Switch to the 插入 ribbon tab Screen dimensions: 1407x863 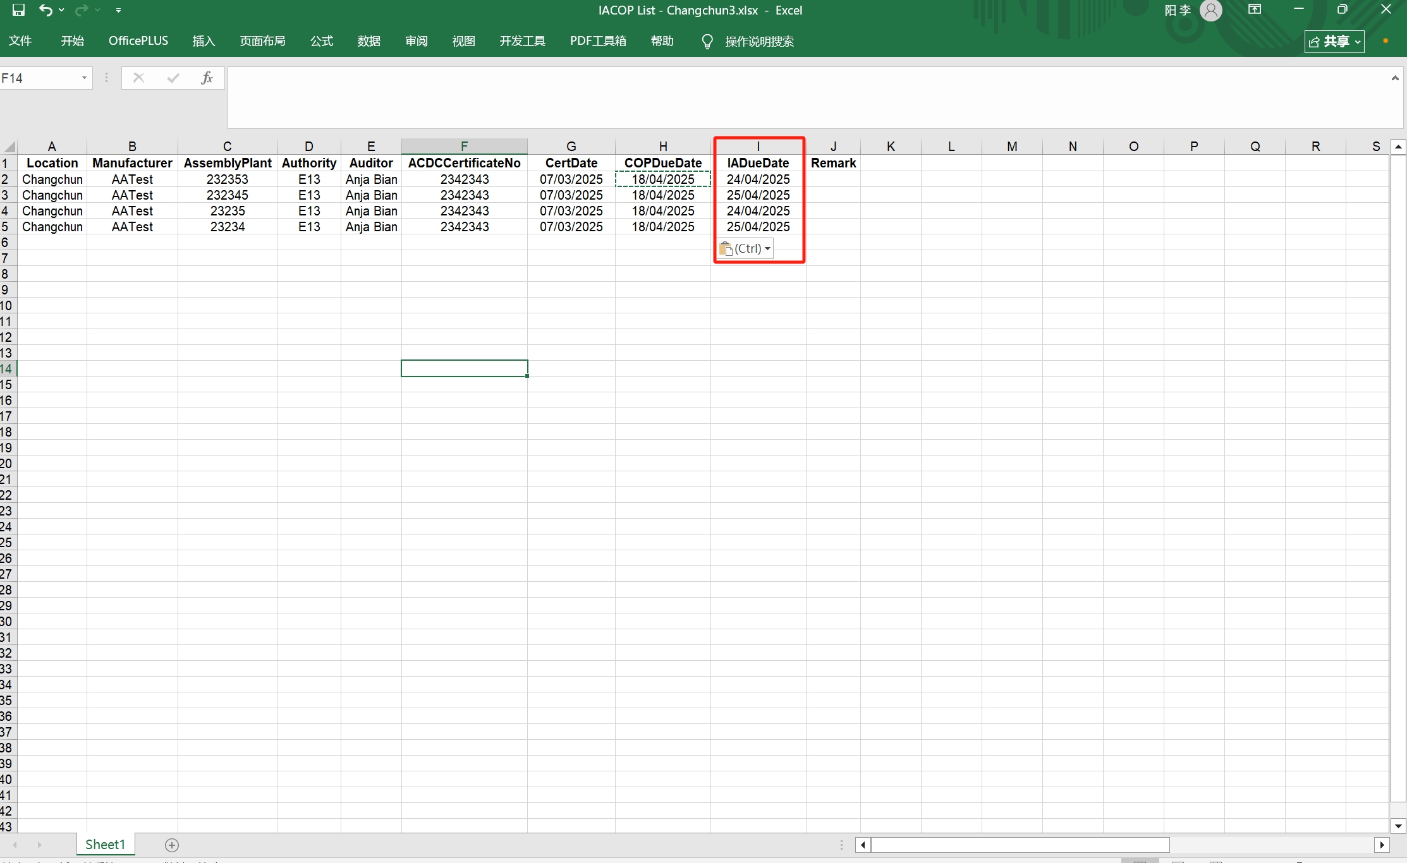[x=204, y=41]
